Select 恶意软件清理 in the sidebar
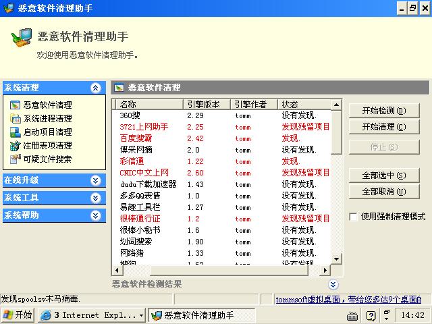 click(x=47, y=105)
